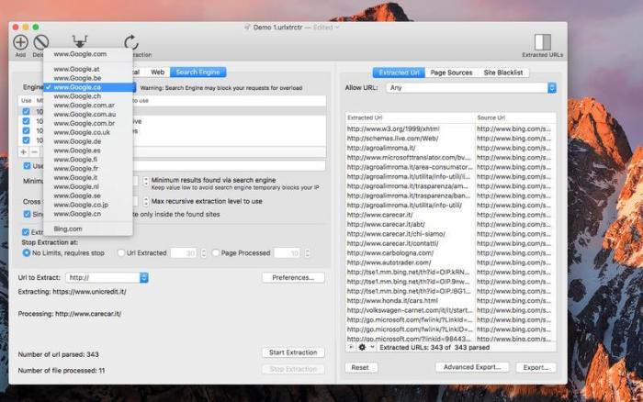Toggle the Extracted URLs panel icon
The width and height of the screenshot is (643, 402).
coord(543,42)
